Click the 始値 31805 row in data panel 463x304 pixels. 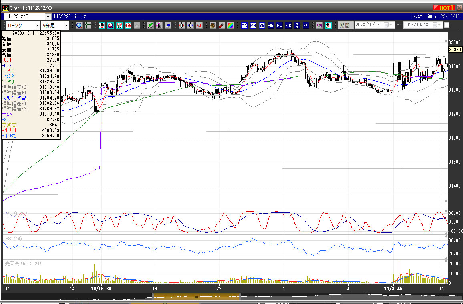[31, 38]
